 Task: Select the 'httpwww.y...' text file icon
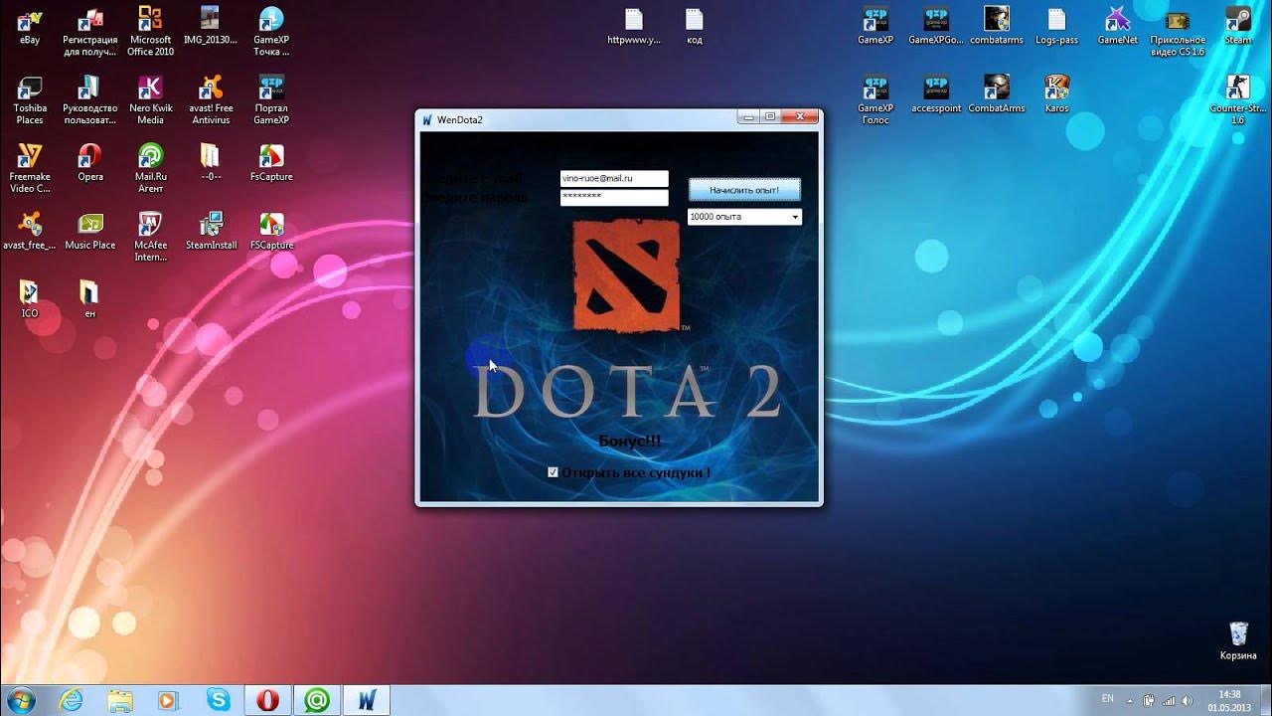coord(634,26)
